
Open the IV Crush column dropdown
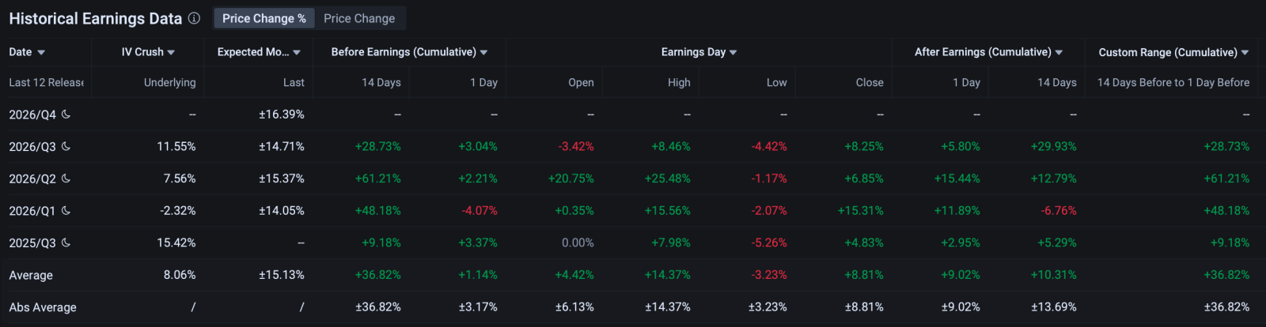click(x=171, y=52)
